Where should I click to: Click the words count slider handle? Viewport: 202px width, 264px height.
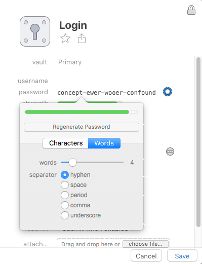pos(72,162)
